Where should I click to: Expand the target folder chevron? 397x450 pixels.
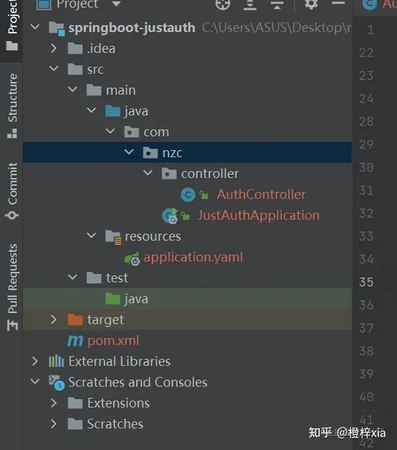click(53, 319)
